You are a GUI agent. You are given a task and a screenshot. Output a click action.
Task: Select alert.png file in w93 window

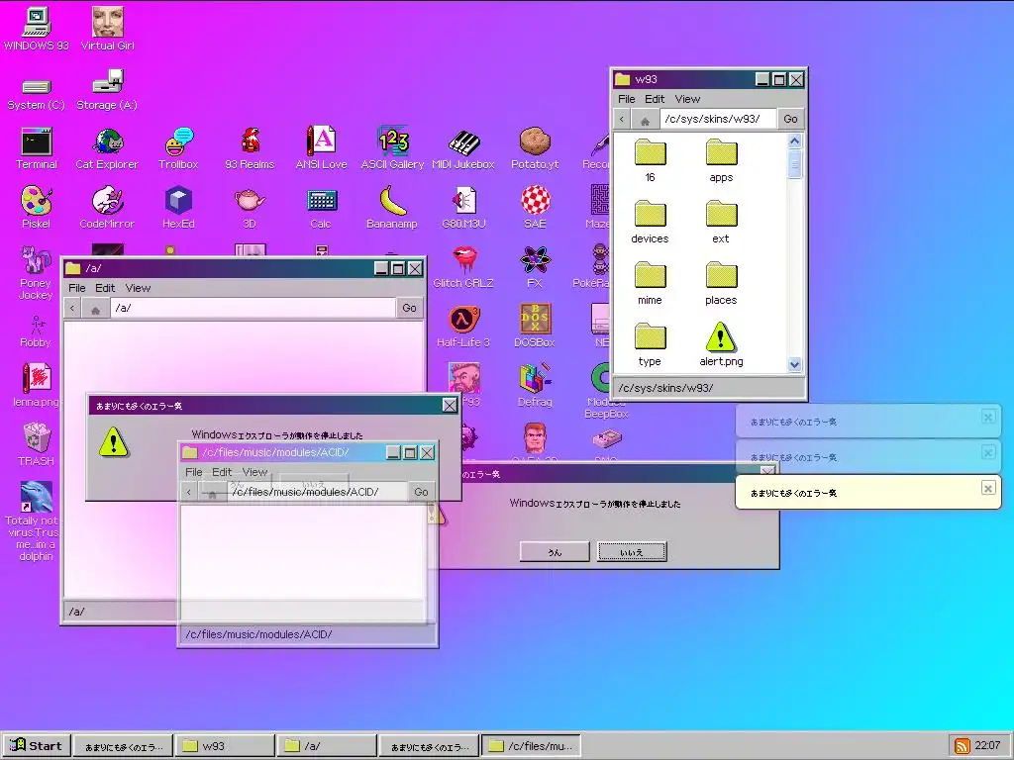point(721,345)
